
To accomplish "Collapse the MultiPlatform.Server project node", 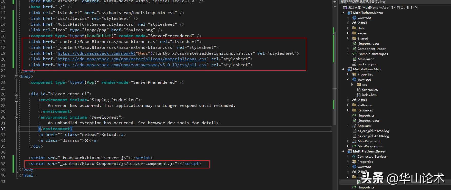I will 343,151.
